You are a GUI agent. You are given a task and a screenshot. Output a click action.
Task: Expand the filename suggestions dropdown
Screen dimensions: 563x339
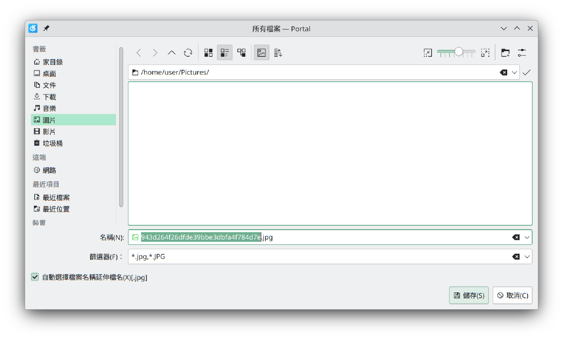coord(527,237)
